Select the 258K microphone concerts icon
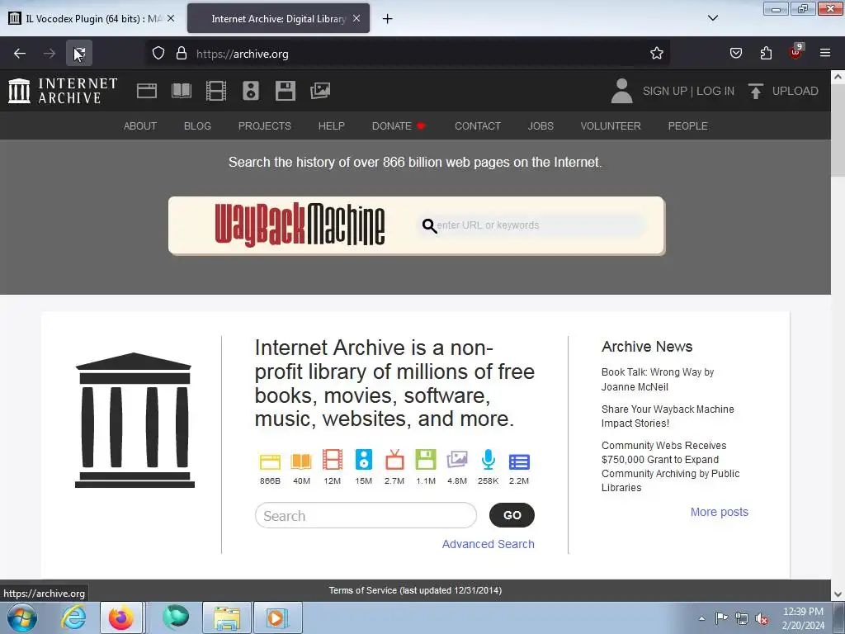 pos(489,460)
